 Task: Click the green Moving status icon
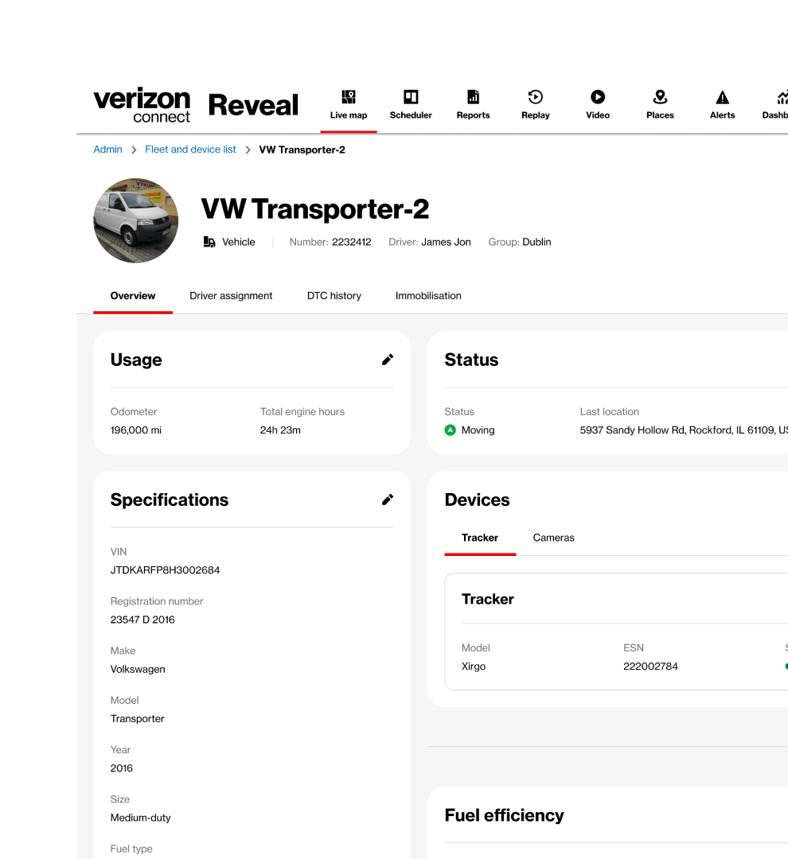pos(451,430)
